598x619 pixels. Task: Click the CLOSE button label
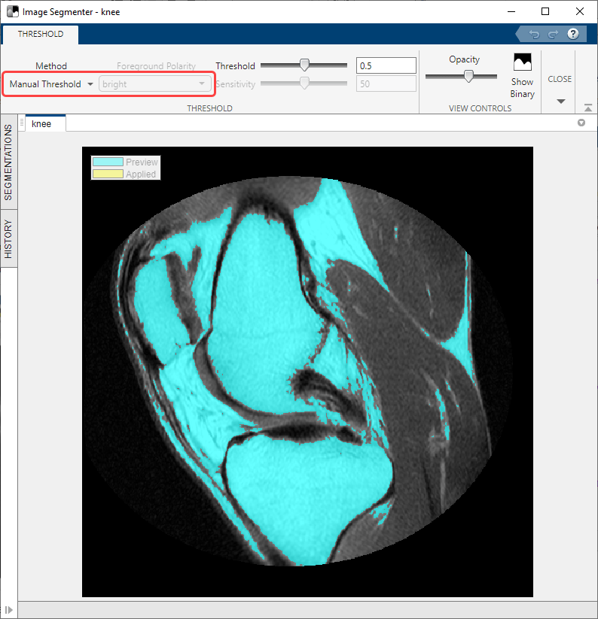pos(560,79)
